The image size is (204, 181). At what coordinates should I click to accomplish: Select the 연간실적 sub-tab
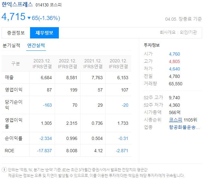click(36, 45)
